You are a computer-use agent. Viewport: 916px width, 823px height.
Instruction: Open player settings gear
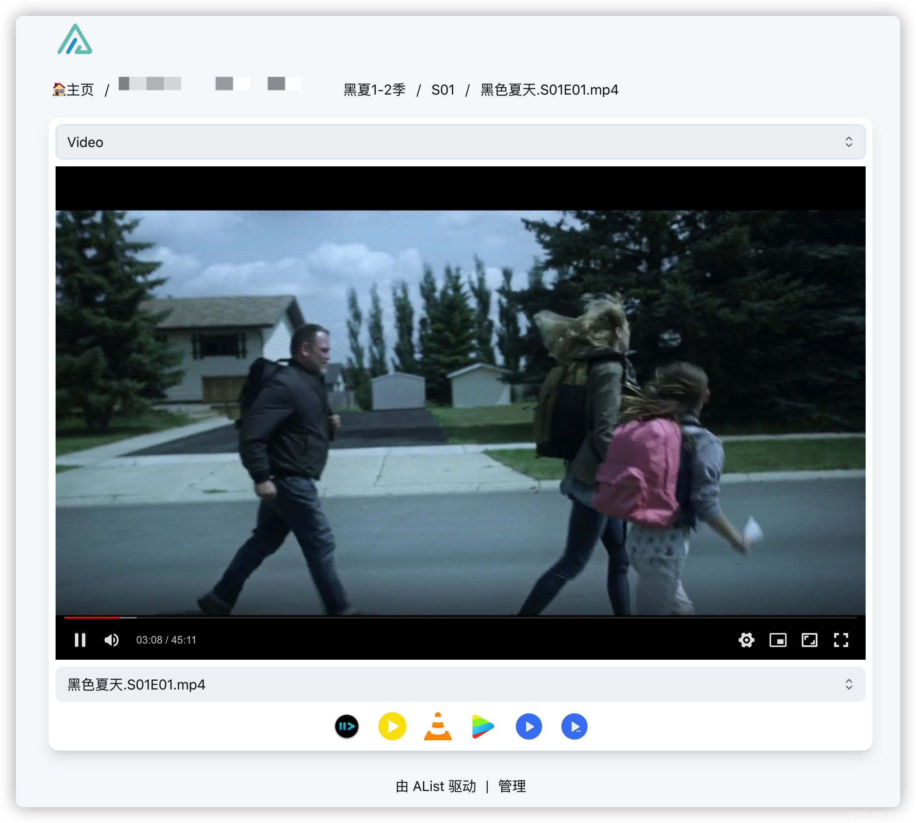(x=746, y=640)
